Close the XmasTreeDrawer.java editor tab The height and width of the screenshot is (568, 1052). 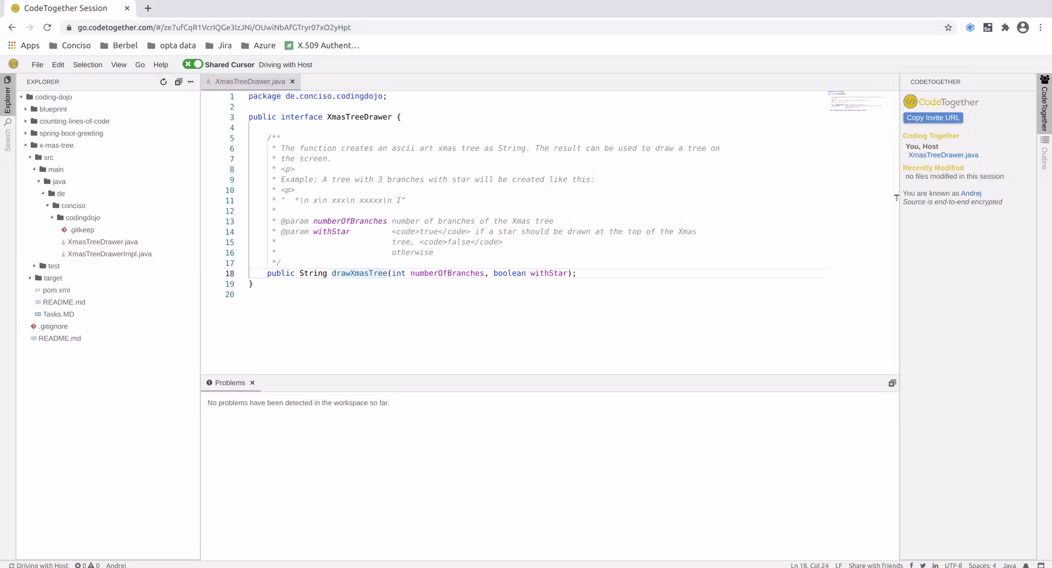[x=292, y=82]
